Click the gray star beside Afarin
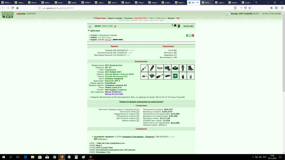285x160 pixels. click(90, 26)
